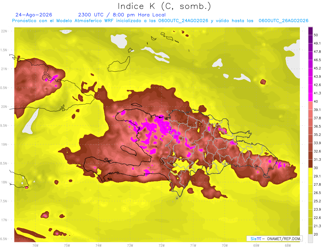Select the 71W longitude axis label
This screenshot has width=323, height=249.
(x=193, y=246)
